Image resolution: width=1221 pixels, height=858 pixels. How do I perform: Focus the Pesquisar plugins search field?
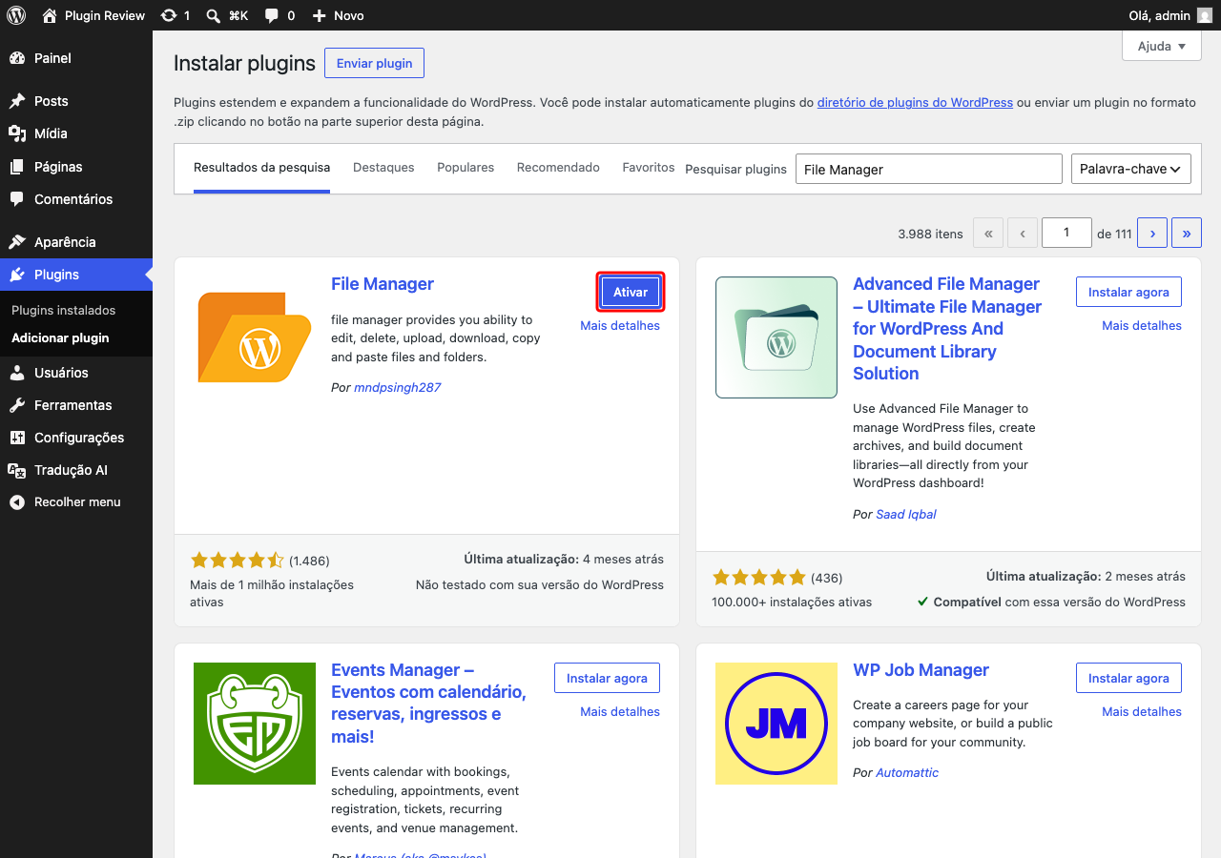coord(929,169)
